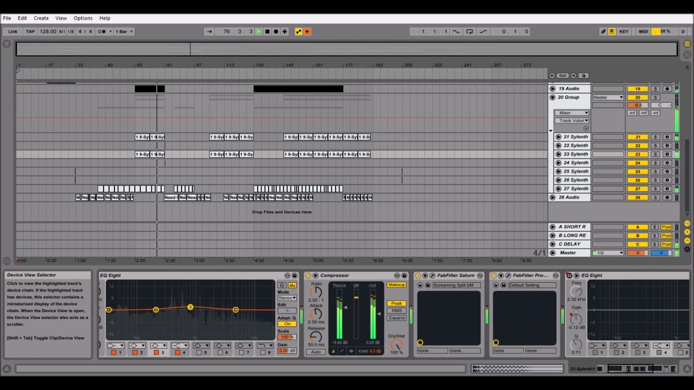Image resolution: width=694 pixels, height=390 pixels.
Task: Disable EQ Eight filter band 1
Action: [113, 353]
